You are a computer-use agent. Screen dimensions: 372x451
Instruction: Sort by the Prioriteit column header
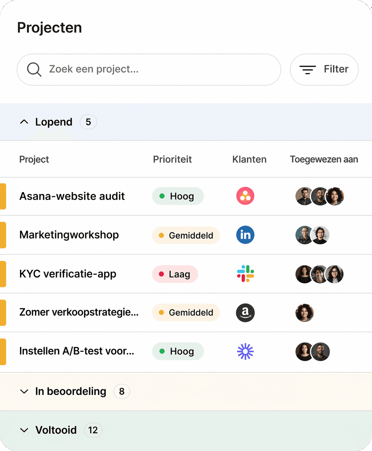coord(172,159)
